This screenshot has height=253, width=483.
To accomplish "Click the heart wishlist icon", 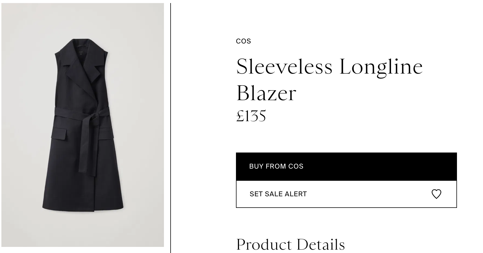I will point(436,194).
